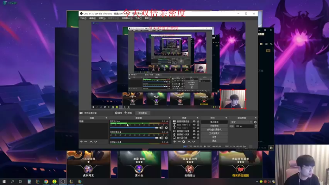Viewport: 329px width, 185px height.
Task: Click 视频采集设备 volume slider
Action: [x=134, y=138]
